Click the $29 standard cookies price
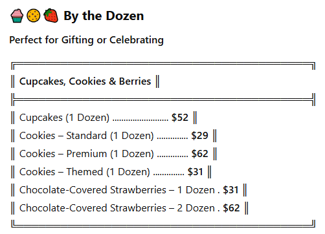 tap(199, 136)
